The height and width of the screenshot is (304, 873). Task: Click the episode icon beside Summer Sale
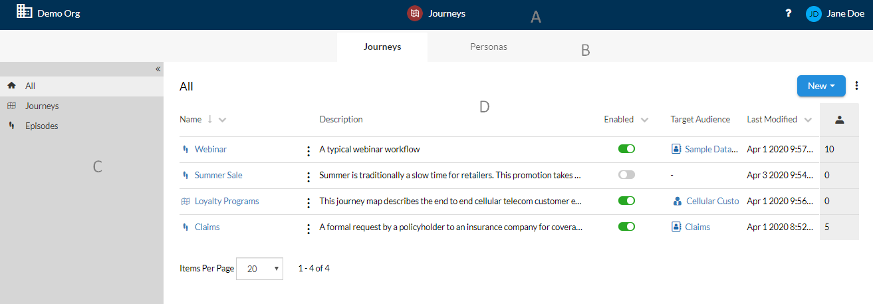tap(186, 176)
